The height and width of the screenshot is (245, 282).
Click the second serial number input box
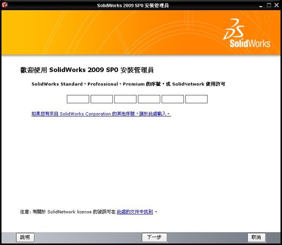(102, 99)
